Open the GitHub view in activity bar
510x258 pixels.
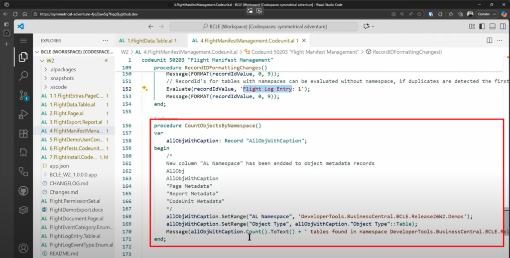[23, 191]
